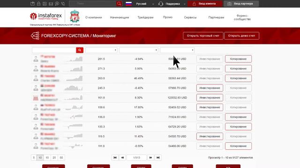Open the middle filter dropdown above percentages
300x168 pixels.
139,50
